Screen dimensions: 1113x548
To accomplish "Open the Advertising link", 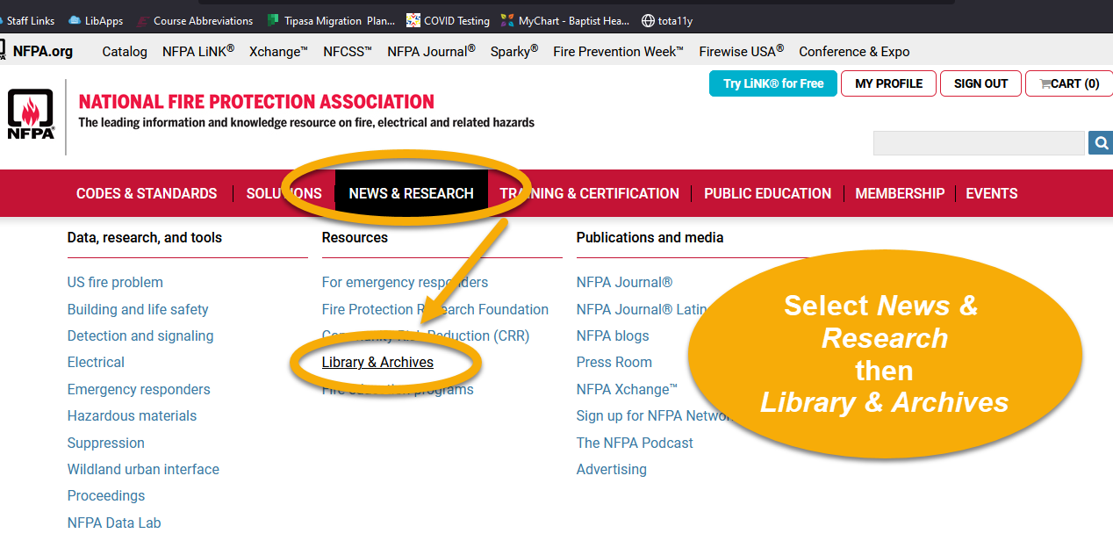I will pos(612,469).
